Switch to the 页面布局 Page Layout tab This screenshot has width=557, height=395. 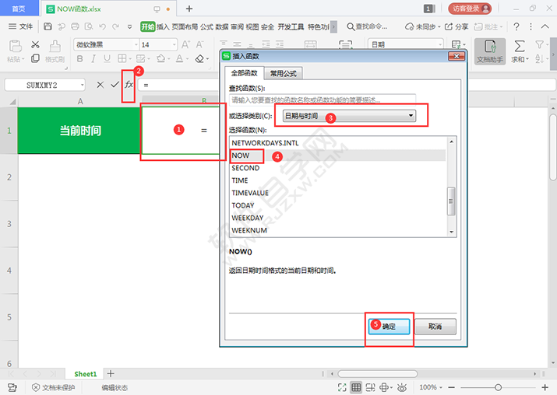pyautogui.click(x=185, y=26)
